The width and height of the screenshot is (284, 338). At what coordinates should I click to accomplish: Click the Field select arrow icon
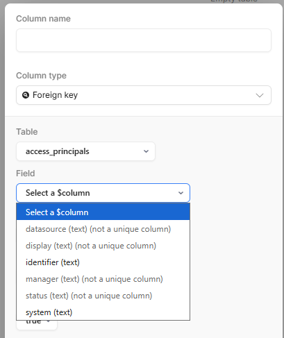click(x=181, y=193)
